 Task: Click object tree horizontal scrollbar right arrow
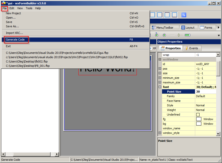(x=57, y=154)
